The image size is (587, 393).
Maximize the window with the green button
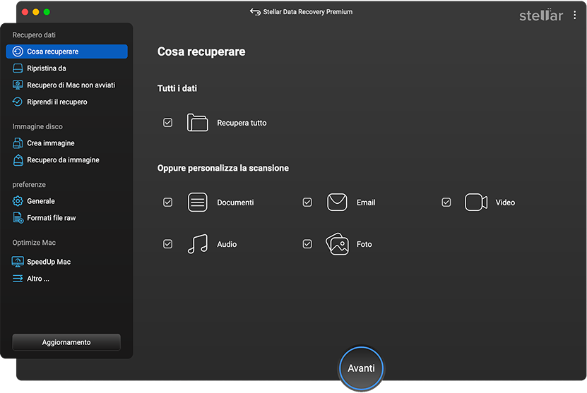coord(47,12)
